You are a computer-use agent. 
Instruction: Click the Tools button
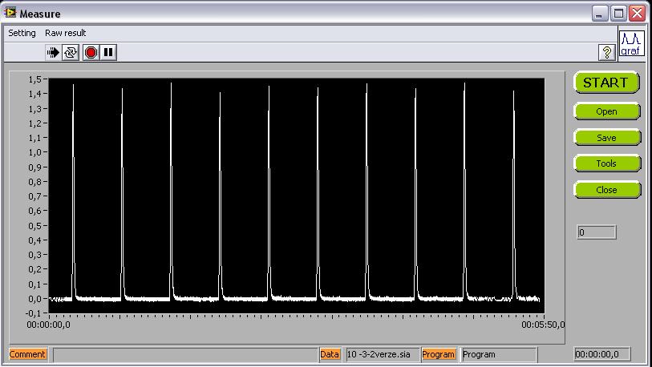tap(606, 163)
